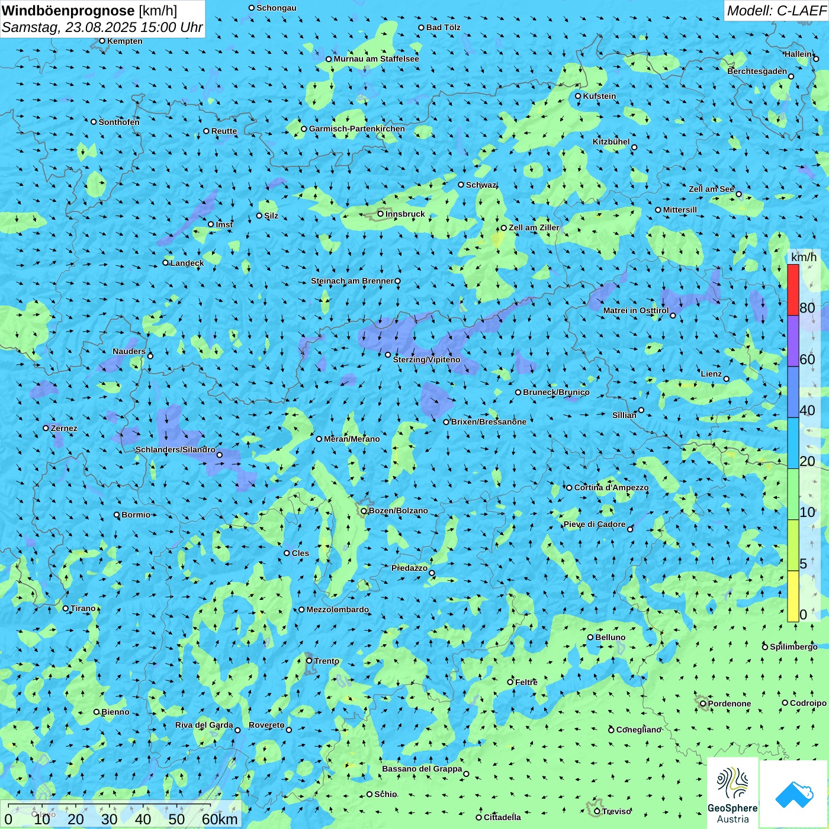Choose the lime 5–10 legend segment
Image resolution: width=829 pixels, height=829 pixels.
pyautogui.click(x=793, y=545)
